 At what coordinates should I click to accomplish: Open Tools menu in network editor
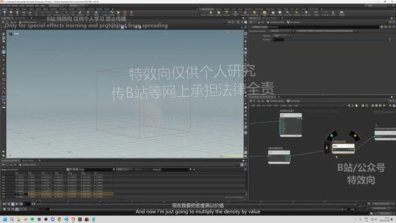click(x=276, y=105)
